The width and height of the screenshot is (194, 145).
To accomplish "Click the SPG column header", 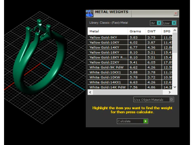I will point(167,31).
